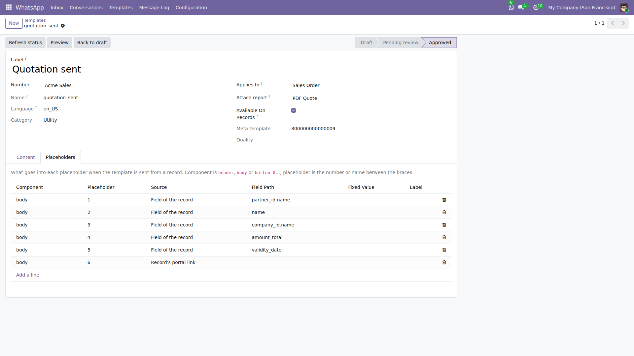Open company switcher My Company (San Francisco)
634x356 pixels.
(581, 7)
